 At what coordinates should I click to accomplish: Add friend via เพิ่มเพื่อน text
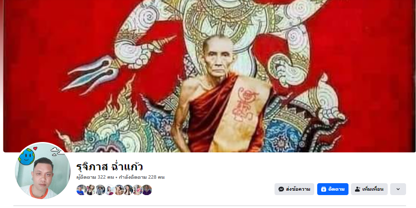click(x=373, y=189)
